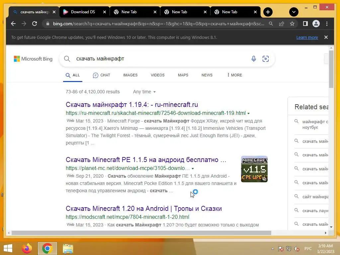
Task: View site info via the padlock icon
Action: (x=48, y=24)
